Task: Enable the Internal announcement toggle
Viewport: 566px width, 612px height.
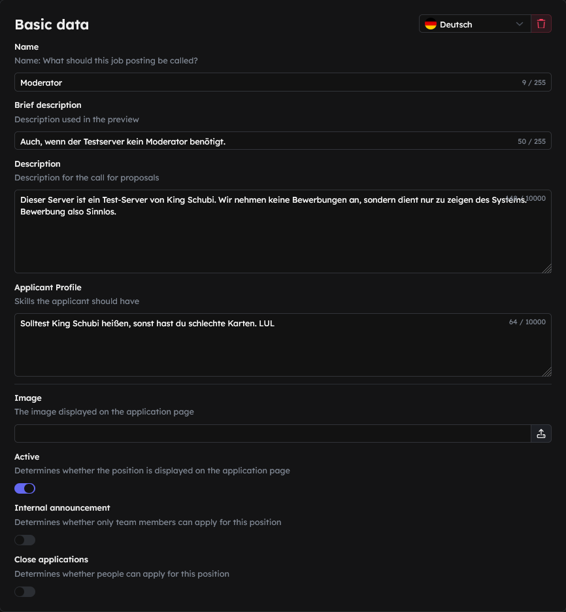Action: click(25, 540)
